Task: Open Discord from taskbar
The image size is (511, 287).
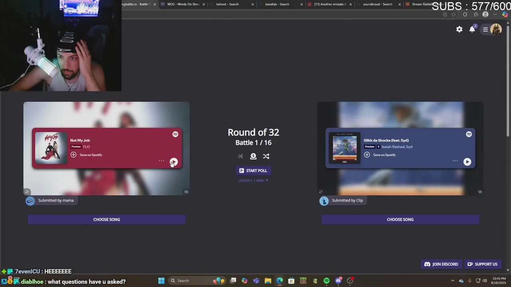Action: click(x=339, y=281)
